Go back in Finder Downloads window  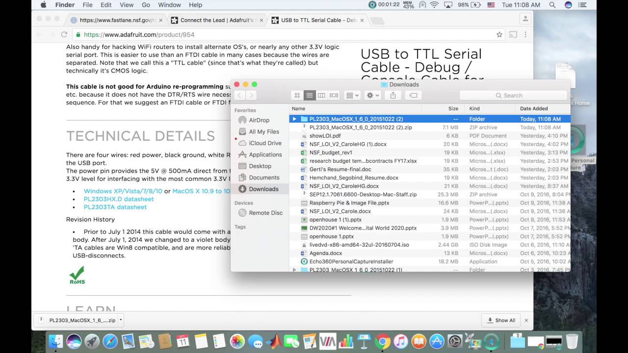239,96
